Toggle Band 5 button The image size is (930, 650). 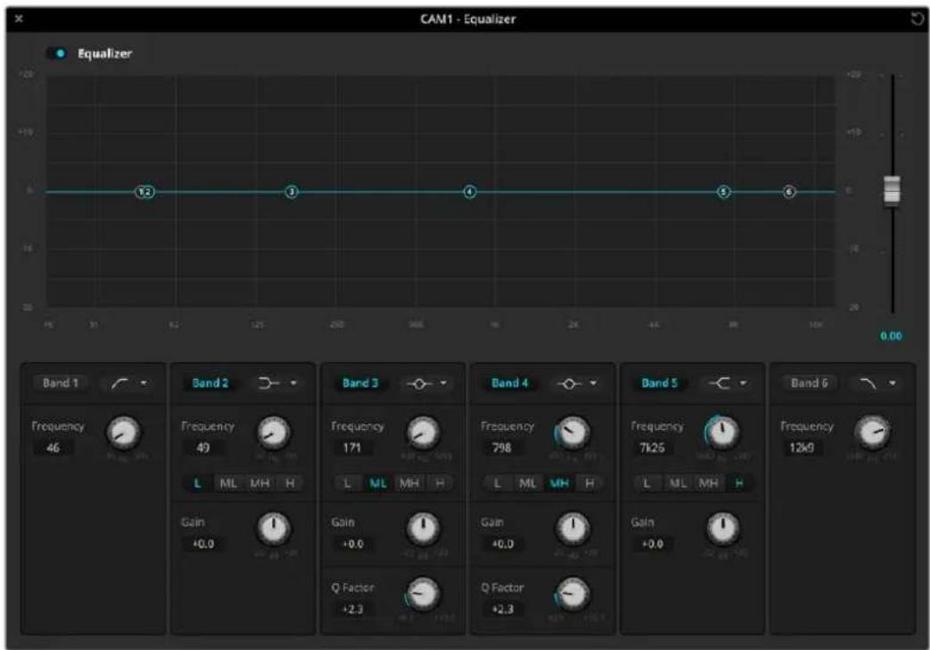(x=659, y=383)
